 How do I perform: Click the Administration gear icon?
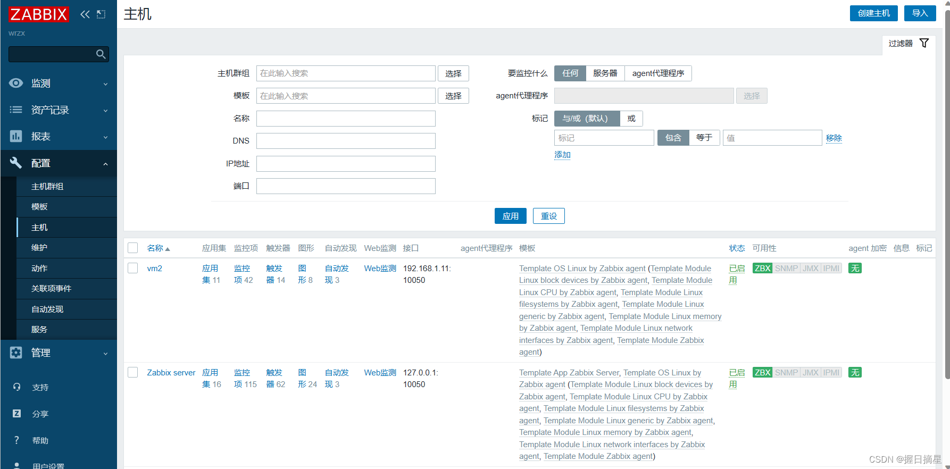16,353
